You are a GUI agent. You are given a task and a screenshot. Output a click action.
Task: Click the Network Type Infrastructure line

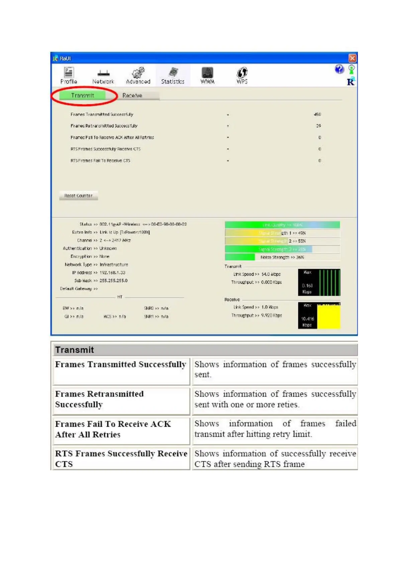[96, 265]
